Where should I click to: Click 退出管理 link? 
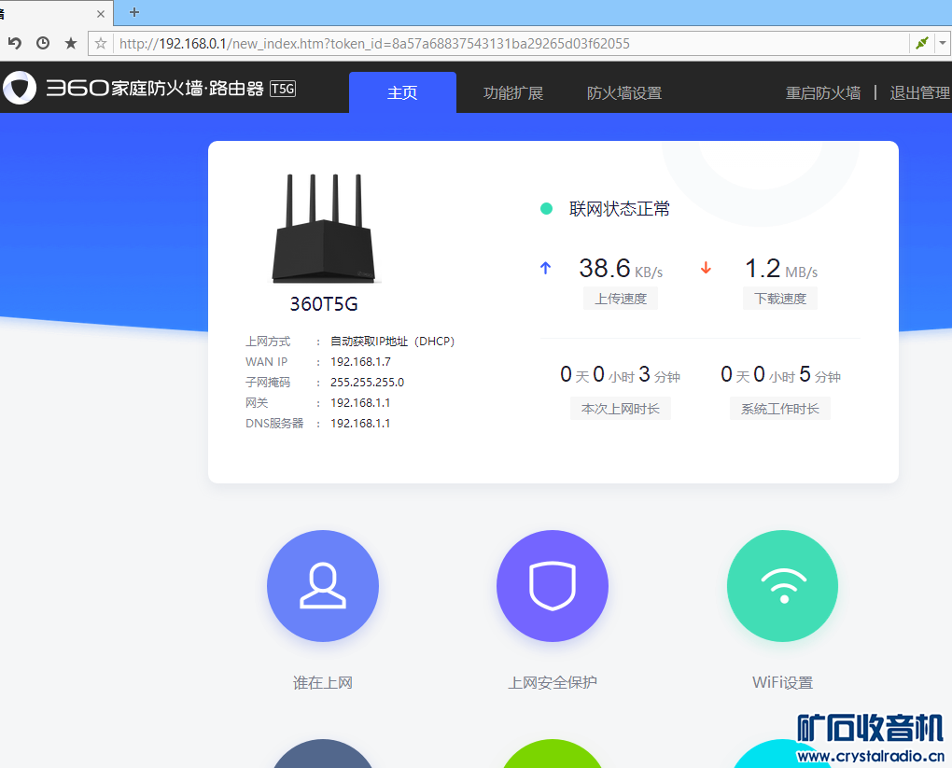click(x=920, y=93)
